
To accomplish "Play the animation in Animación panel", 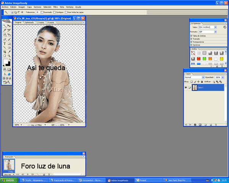I will 28,174.
